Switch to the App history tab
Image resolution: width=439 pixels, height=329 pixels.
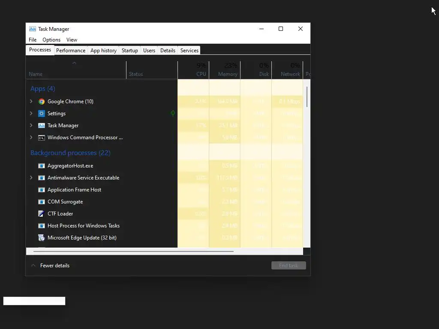click(103, 51)
